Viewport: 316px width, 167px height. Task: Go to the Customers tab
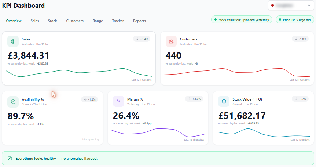click(75, 21)
